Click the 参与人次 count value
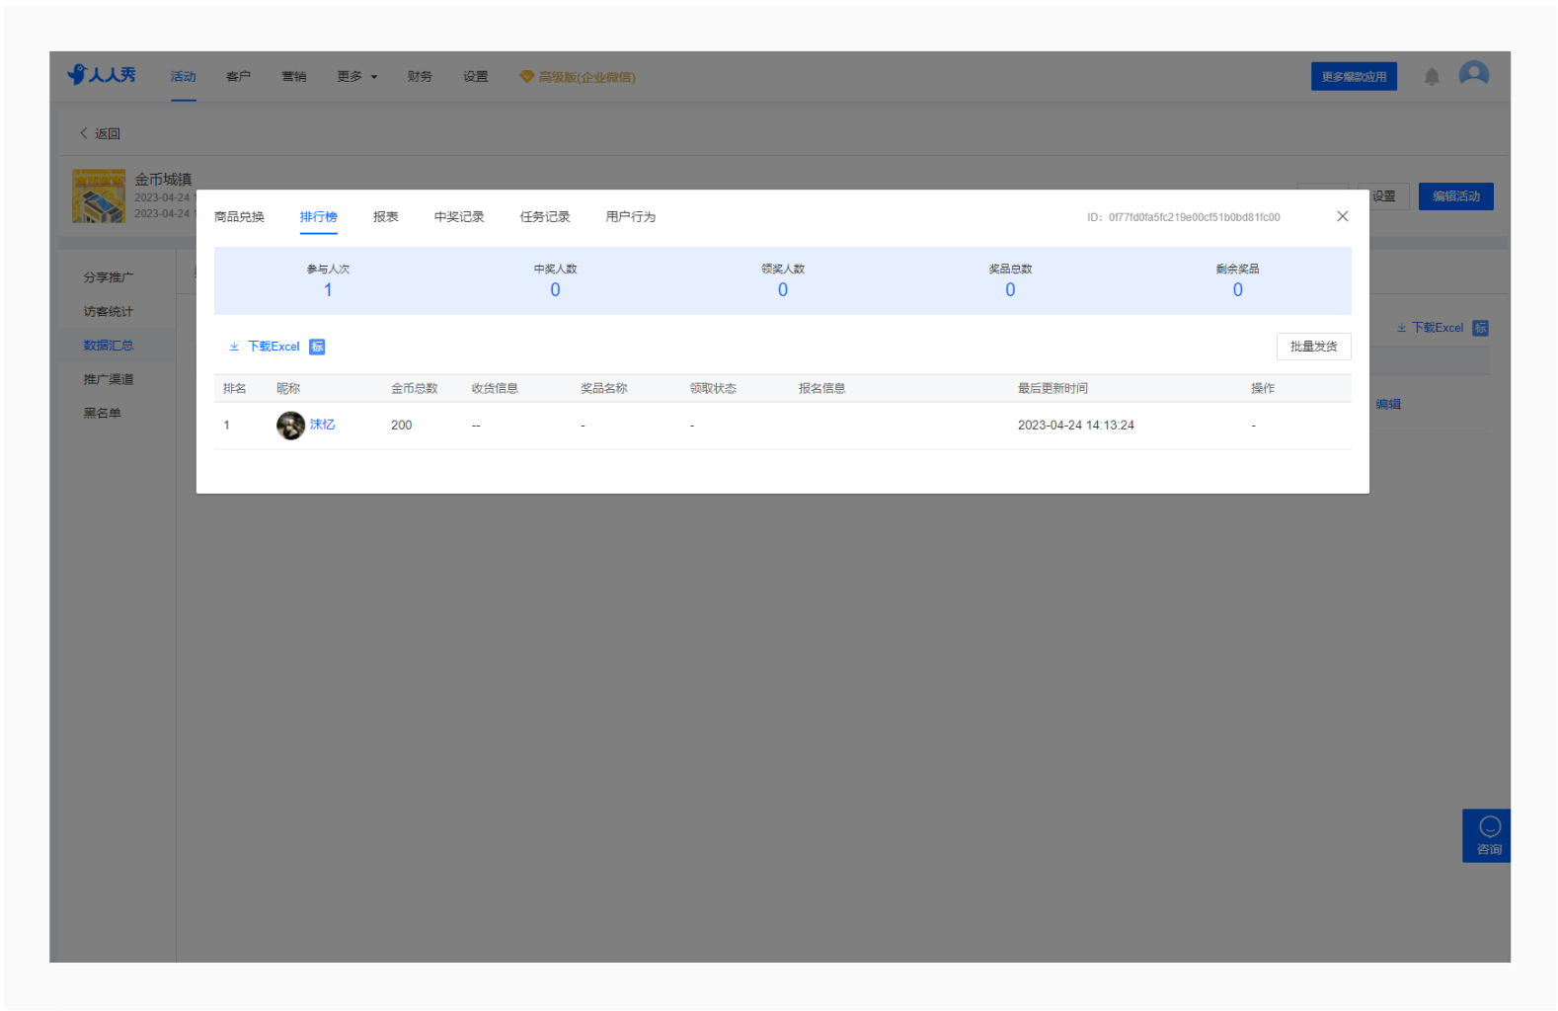Image resolution: width=1558 pixels, height=1011 pixels. click(x=328, y=290)
